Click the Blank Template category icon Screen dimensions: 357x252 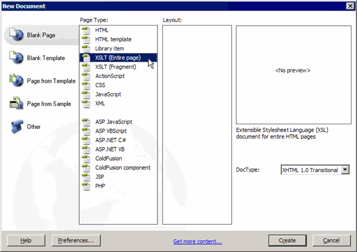click(x=16, y=57)
